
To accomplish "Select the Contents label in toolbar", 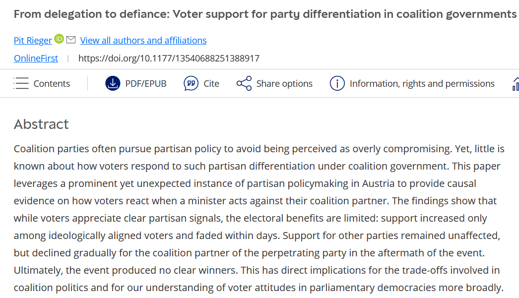I will coord(52,84).
